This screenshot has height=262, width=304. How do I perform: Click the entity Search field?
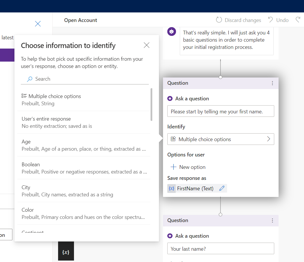(87, 79)
